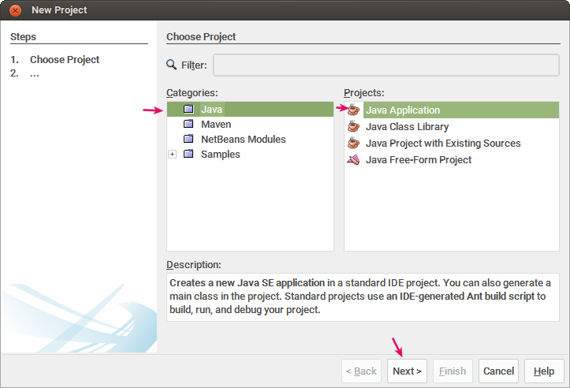Screen dimensions: 570x388
Task: Click the Java Application coffee cup icon
Action: [x=354, y=110]
